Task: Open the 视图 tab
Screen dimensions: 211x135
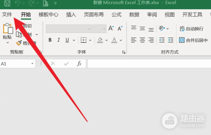Action: [170, 14]
